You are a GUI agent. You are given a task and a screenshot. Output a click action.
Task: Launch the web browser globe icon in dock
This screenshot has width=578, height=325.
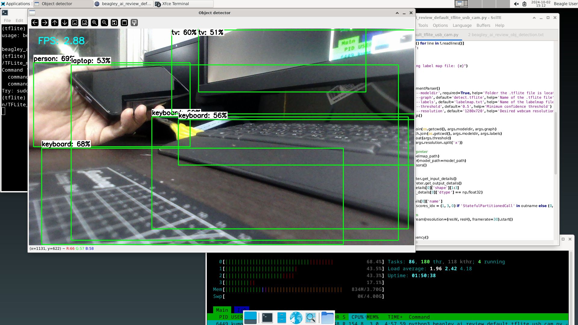tap(296, 318)
